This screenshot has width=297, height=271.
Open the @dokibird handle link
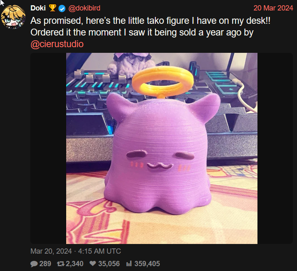point(84,8)
